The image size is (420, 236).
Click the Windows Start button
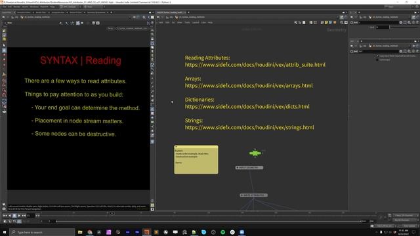[5, 232]
